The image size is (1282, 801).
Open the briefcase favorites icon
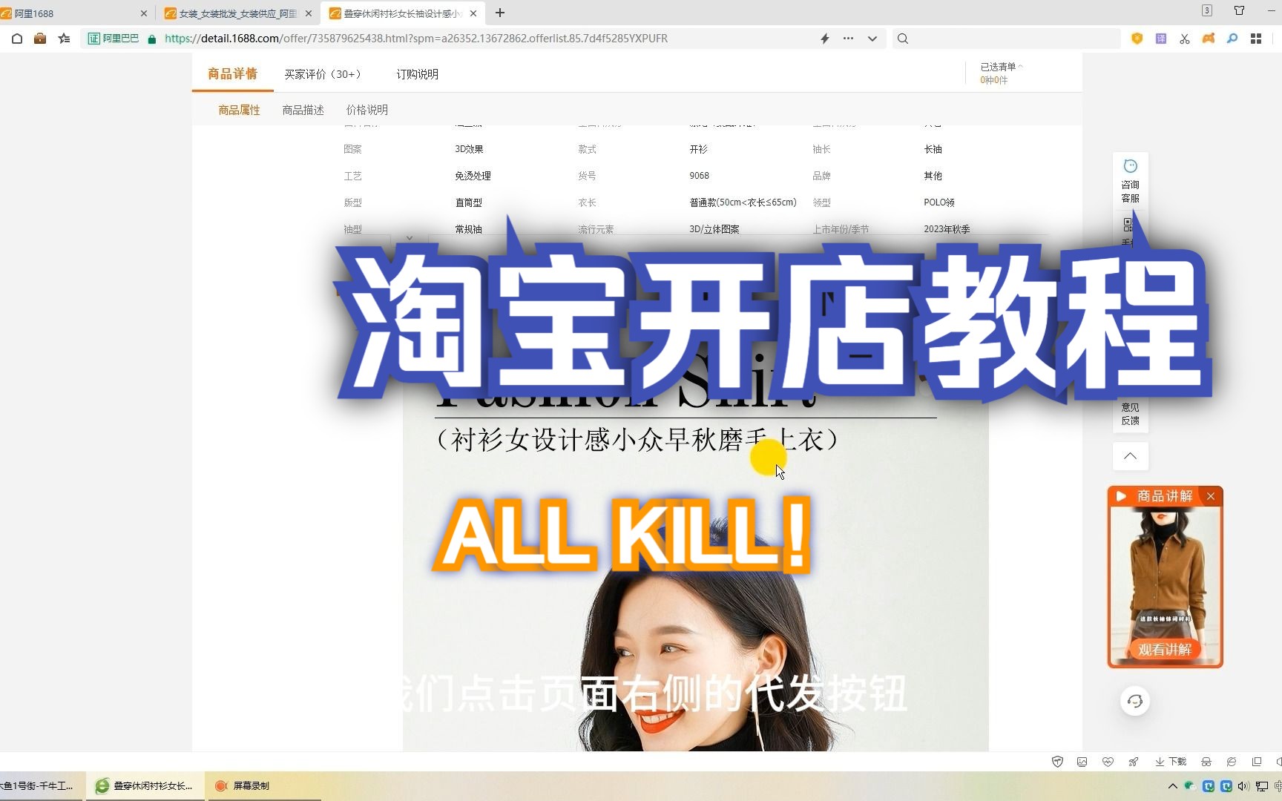[40, 39]
